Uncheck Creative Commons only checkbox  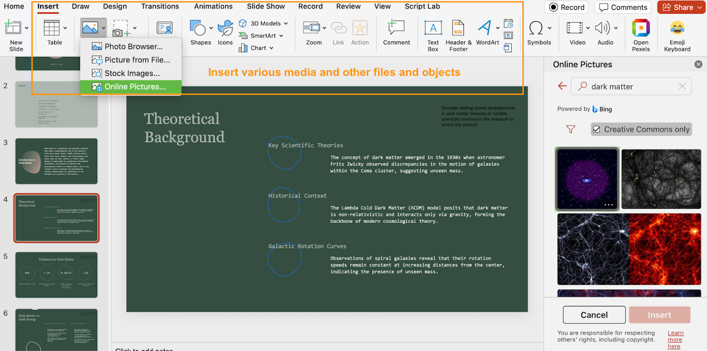(597, 129)
